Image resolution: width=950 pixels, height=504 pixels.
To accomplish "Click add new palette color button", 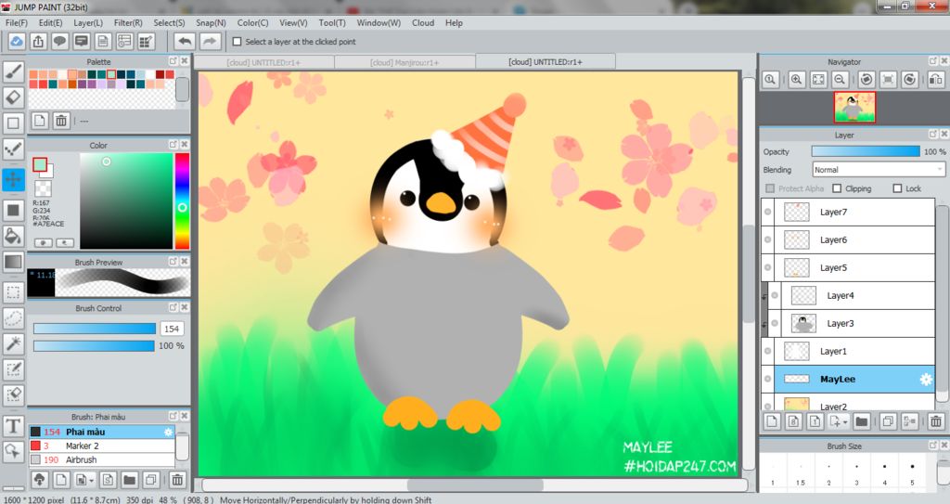I will pos(39,121).
